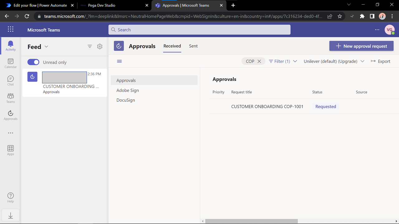Open the app launcher waffle icon
Screen dimensions: 399x224
click(x=11, y=29)
